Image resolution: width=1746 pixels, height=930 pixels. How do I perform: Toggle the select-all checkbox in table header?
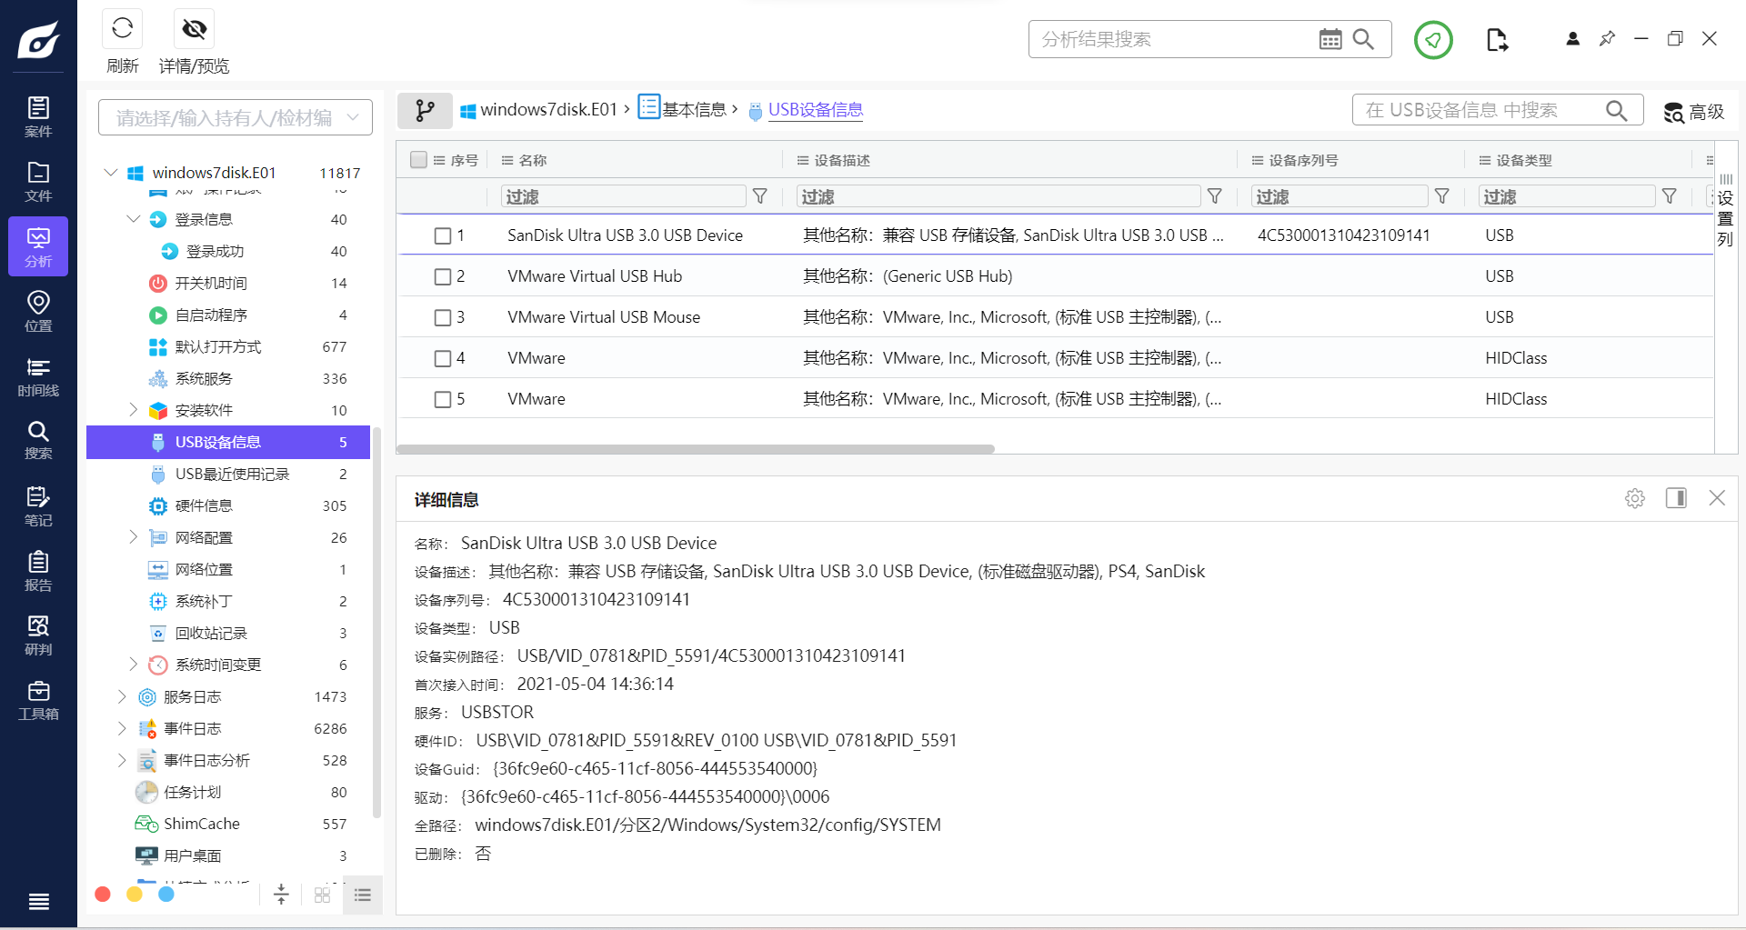click(418, 159)
